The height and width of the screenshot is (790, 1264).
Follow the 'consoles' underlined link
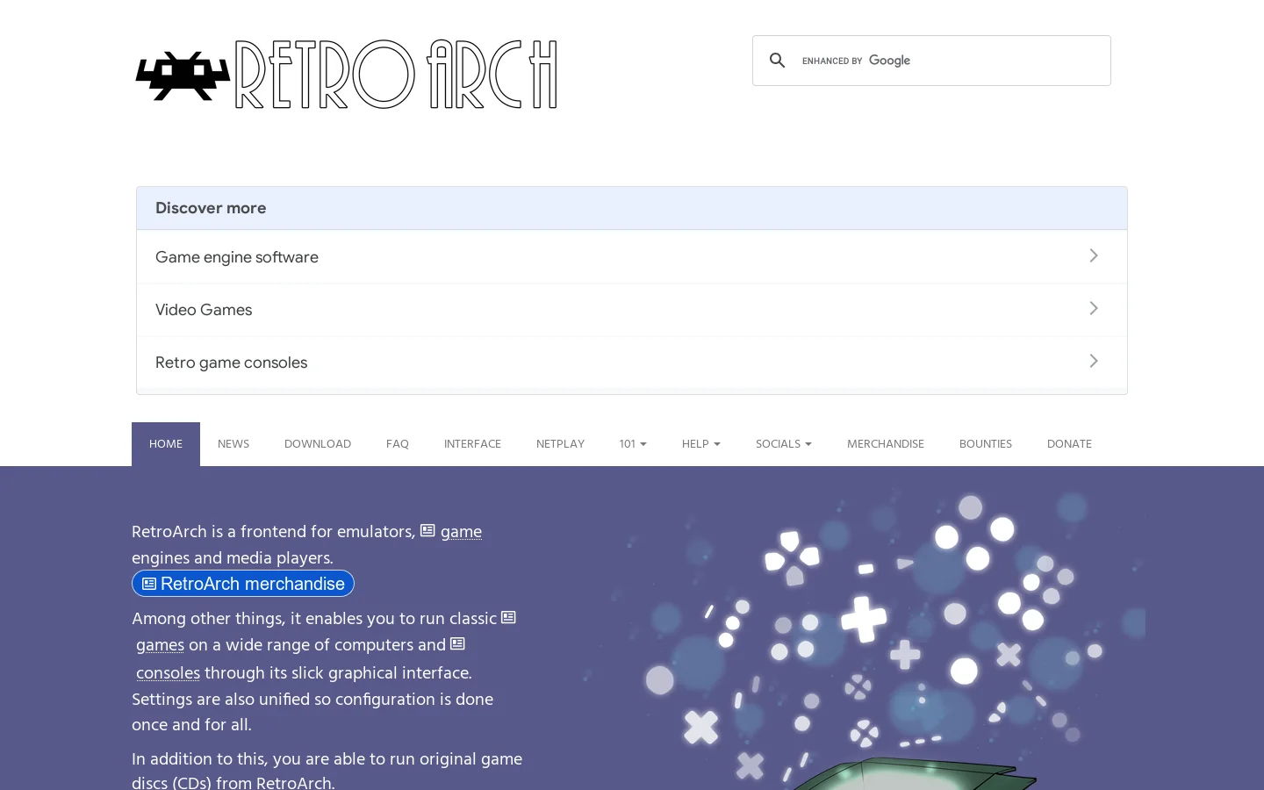(x=168, y=673)
